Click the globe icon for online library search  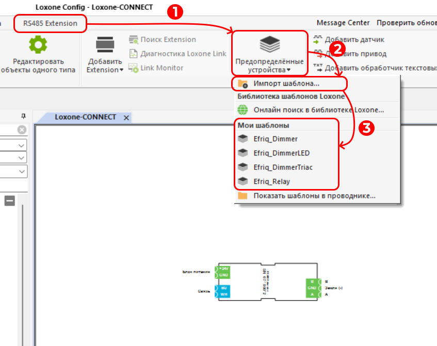tap(242, 110)
